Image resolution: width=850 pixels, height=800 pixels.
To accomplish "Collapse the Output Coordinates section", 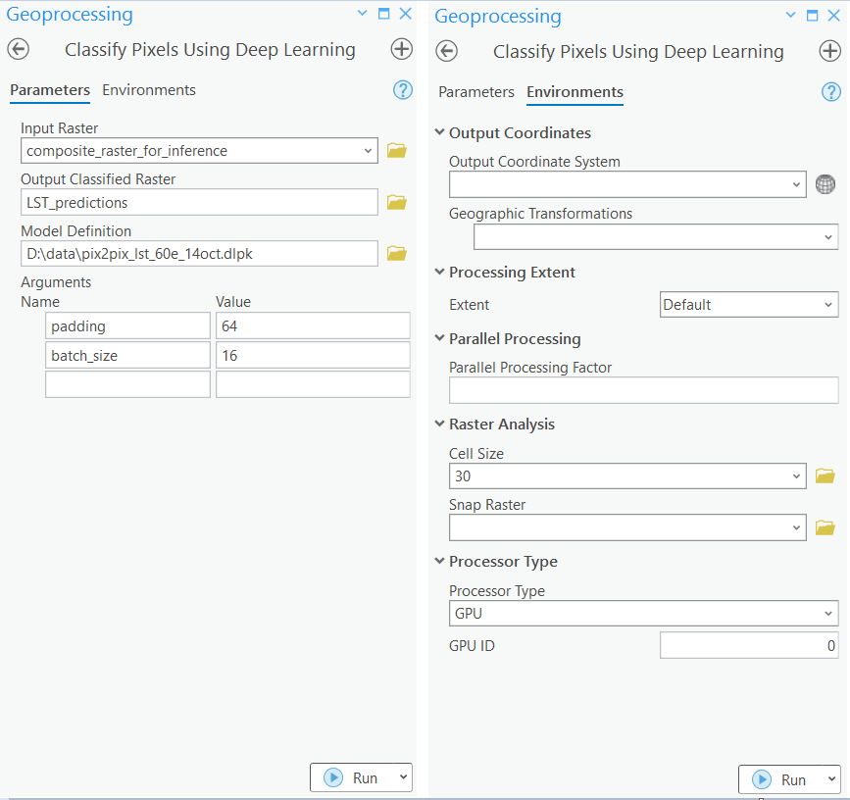I will click(439, 133).
